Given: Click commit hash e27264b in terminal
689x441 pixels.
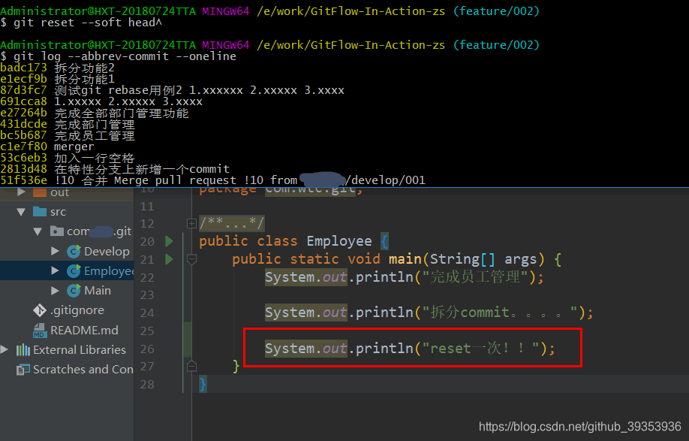Looking at the screenshot, I should (x=23, y=113).
